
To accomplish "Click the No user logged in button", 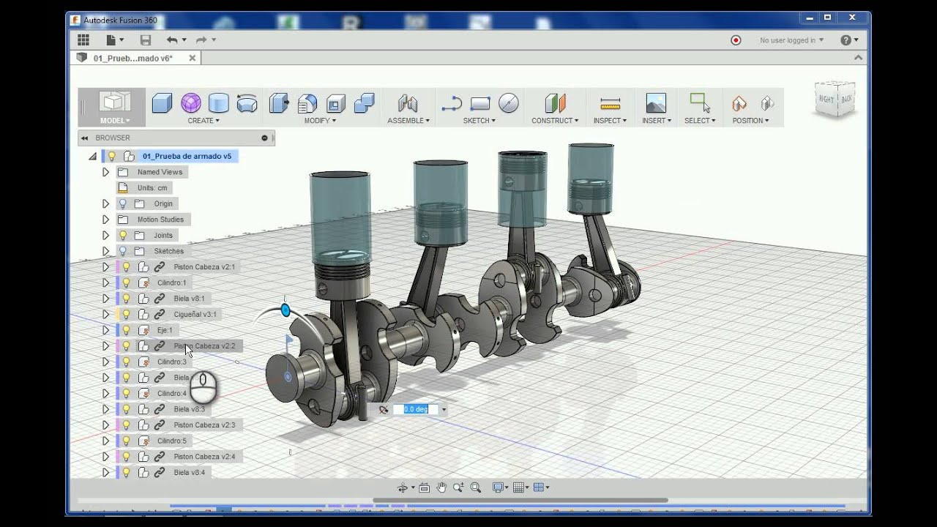I will tap(791, 40).
